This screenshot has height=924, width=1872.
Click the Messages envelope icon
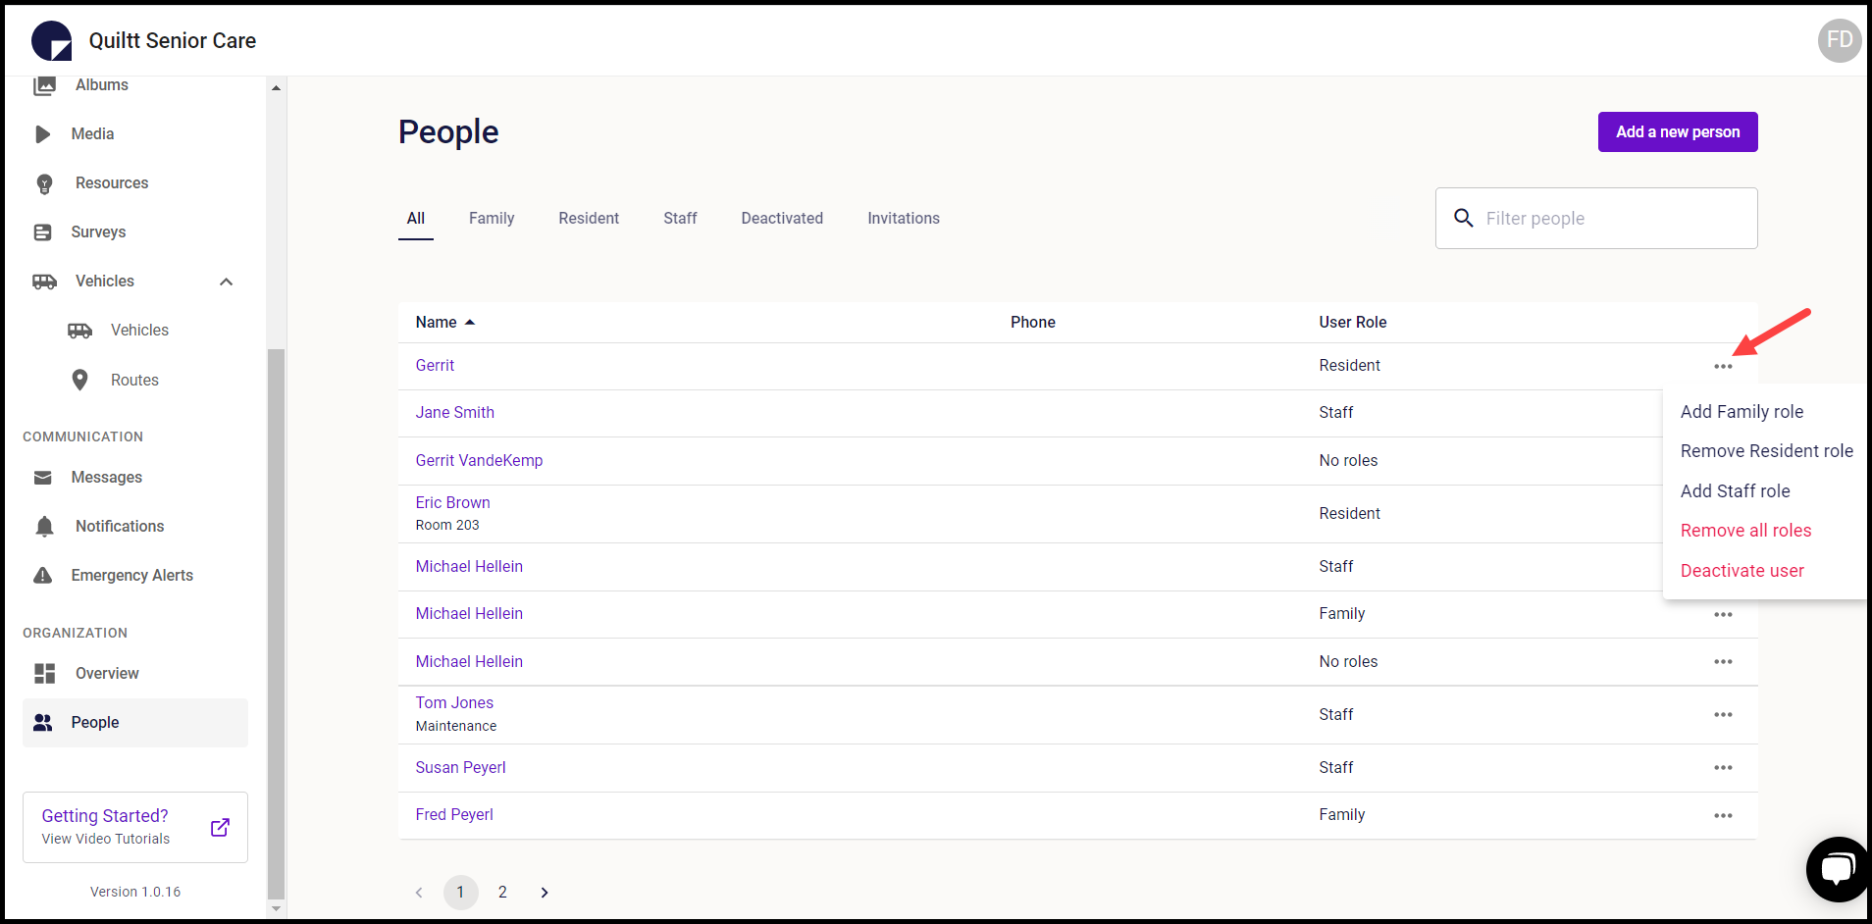pos(43,478)
